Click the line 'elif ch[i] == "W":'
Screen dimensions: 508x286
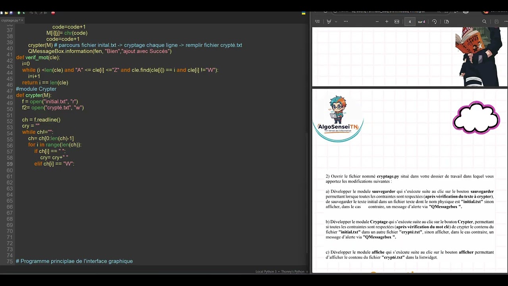[54, 164]
